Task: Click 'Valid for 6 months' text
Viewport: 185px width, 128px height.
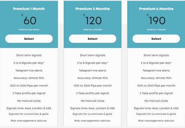Action: click(156, 30)
